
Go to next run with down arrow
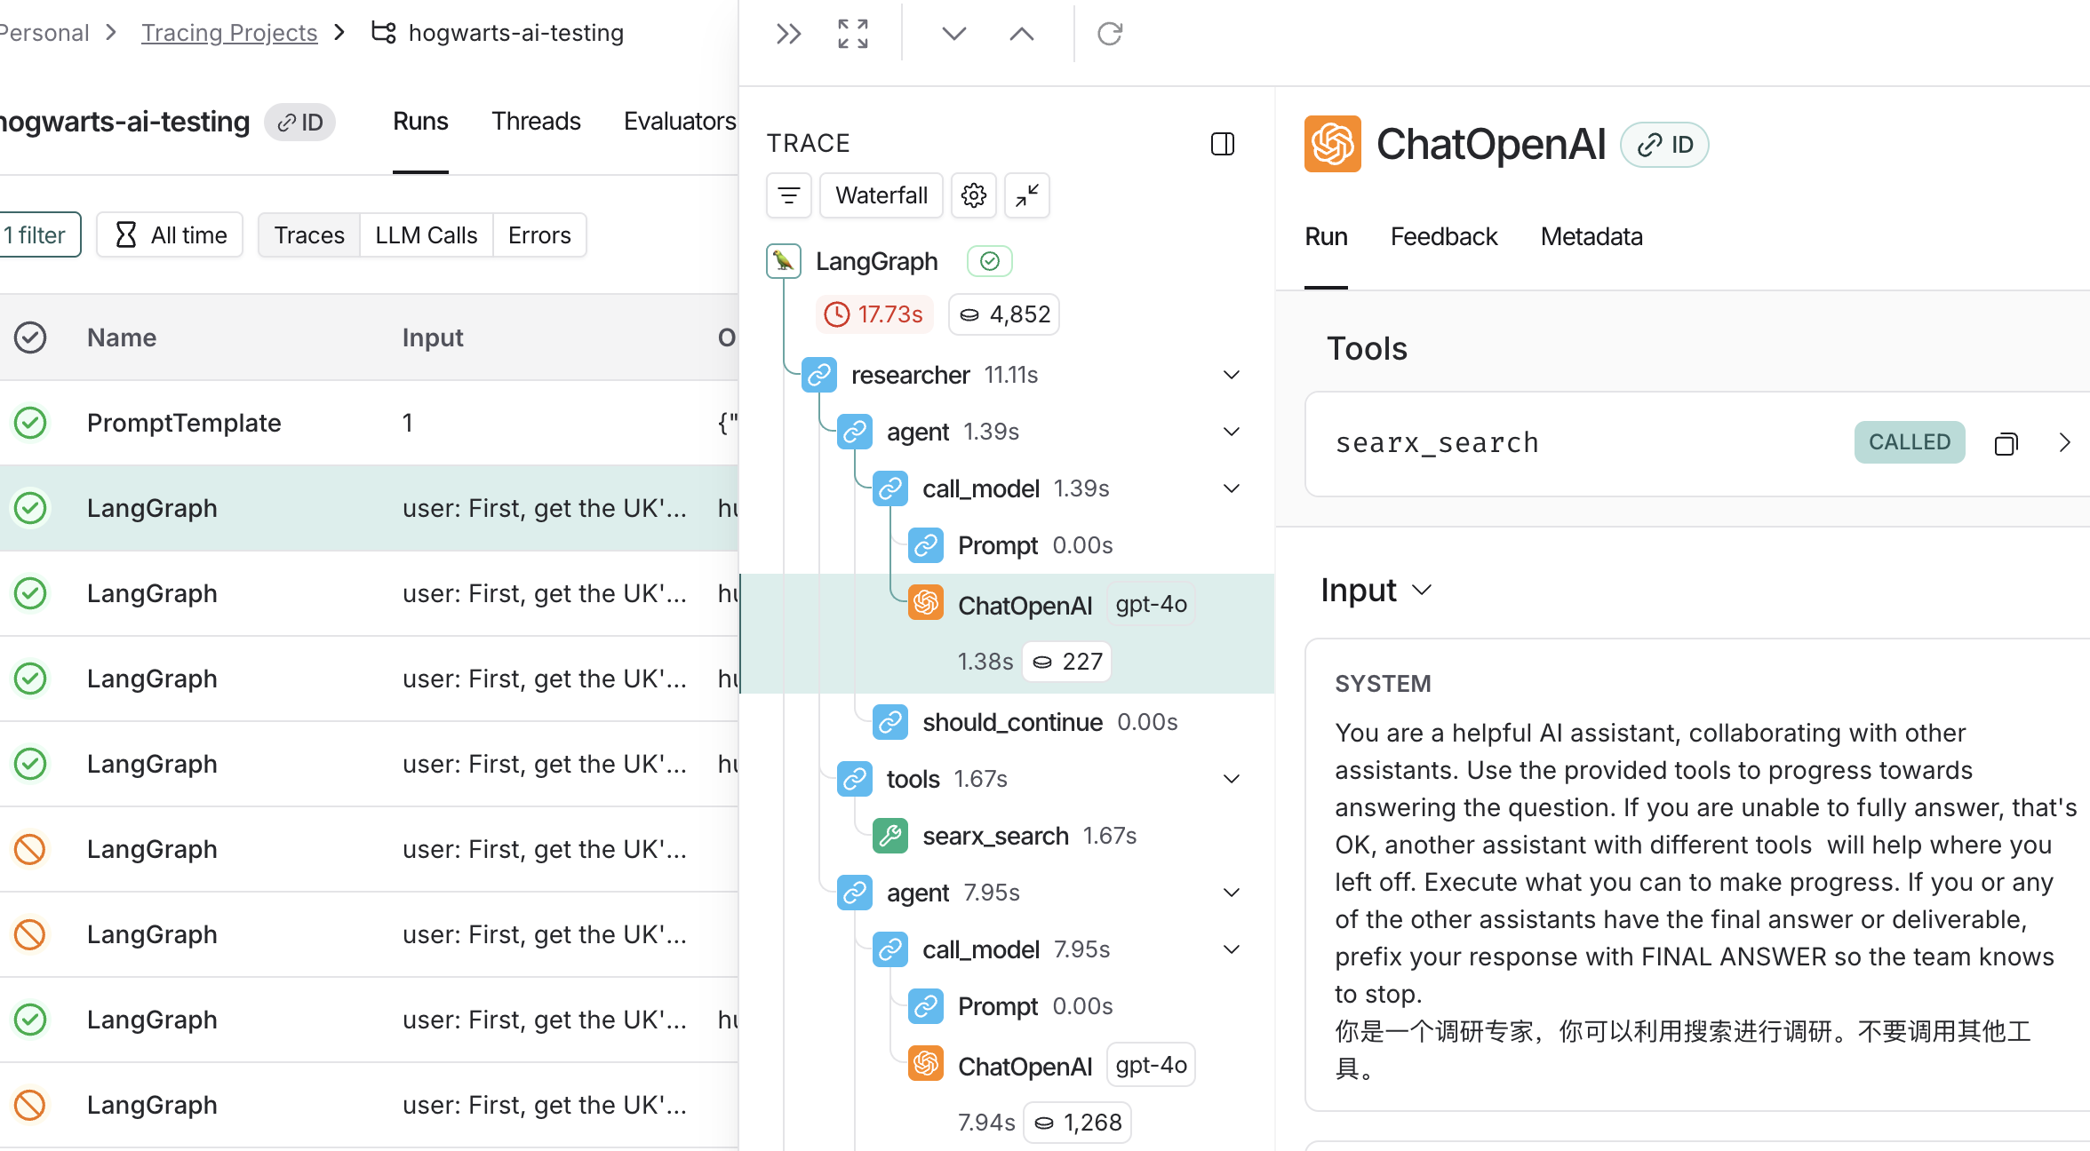coord(953,34)
